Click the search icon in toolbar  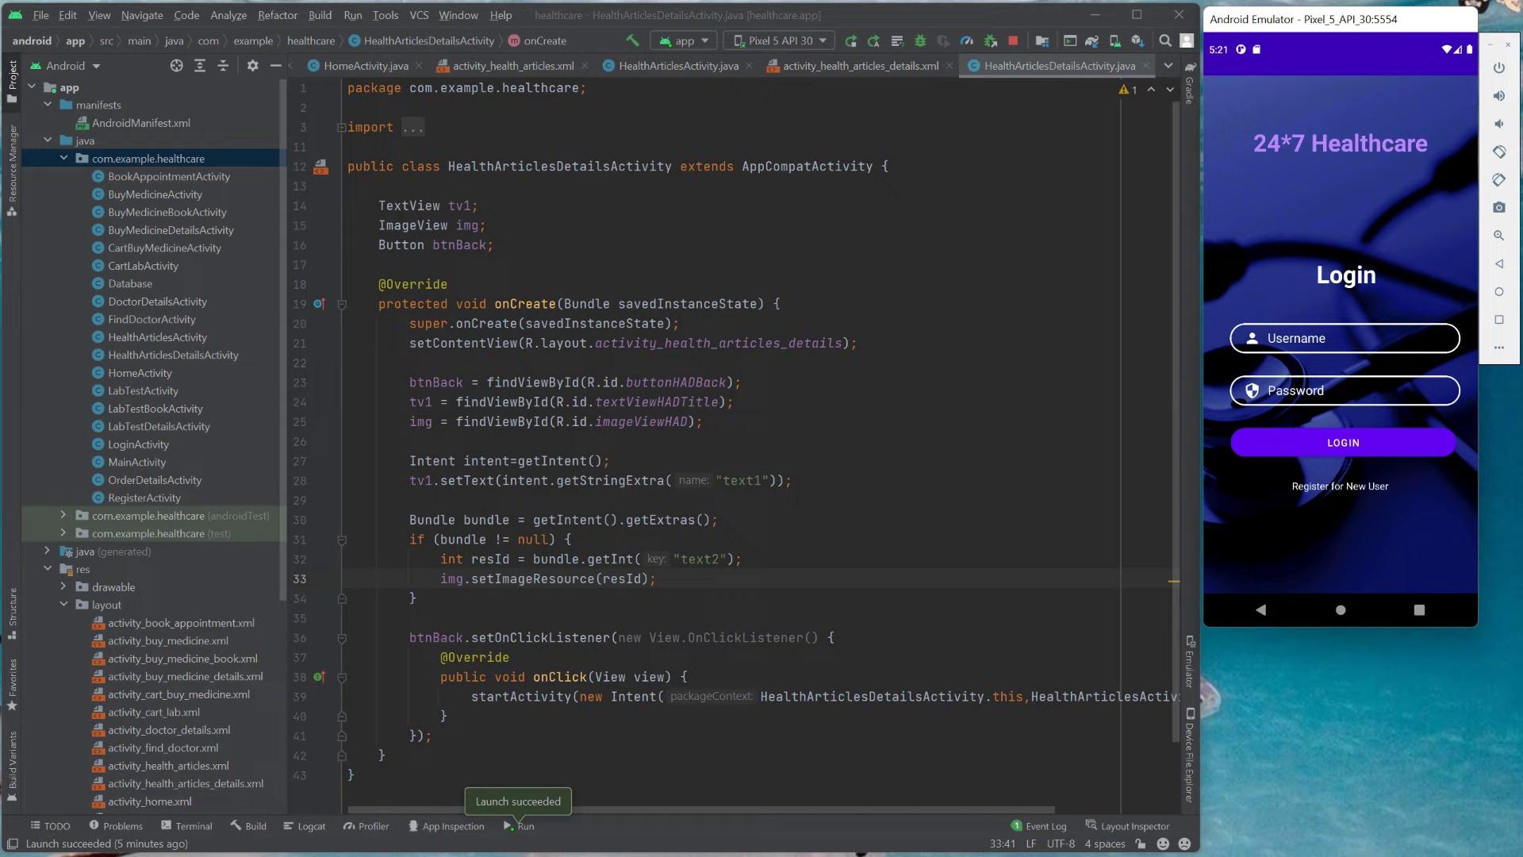(x=1164, y=40)
